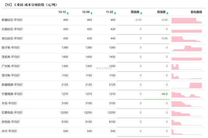Sort by 月涨跌 column arrow icon
208x138 pixels.
[x=168, y=13]
